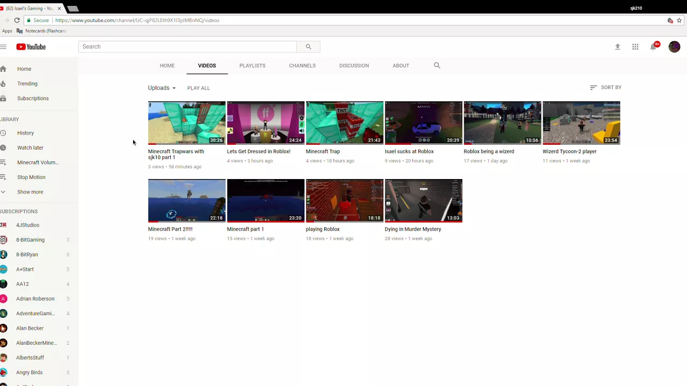The height and width of the screenshot is (386, 687).
Task: Click the browser address bar URL
Action: [137, 20]
